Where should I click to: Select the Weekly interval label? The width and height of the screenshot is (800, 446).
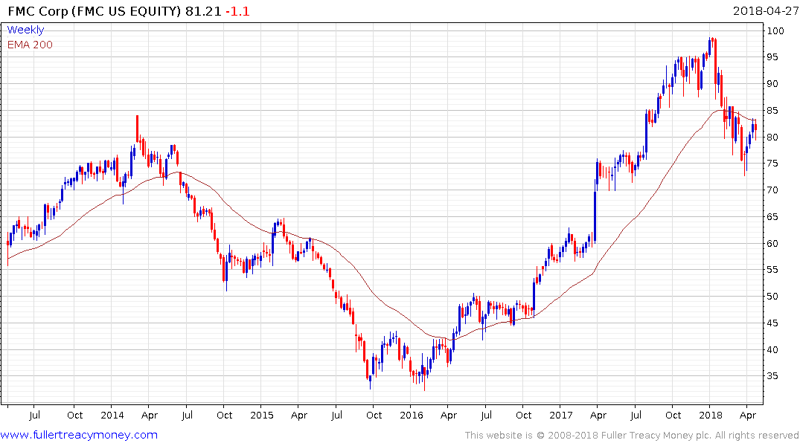[x=25, y=30]
